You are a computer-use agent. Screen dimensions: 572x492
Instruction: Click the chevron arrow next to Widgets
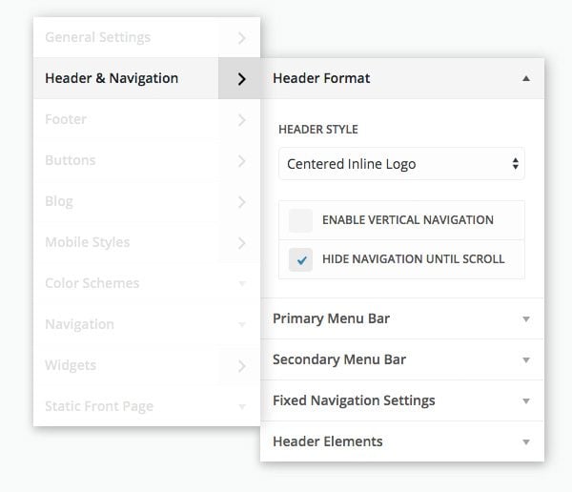[241, 366]
